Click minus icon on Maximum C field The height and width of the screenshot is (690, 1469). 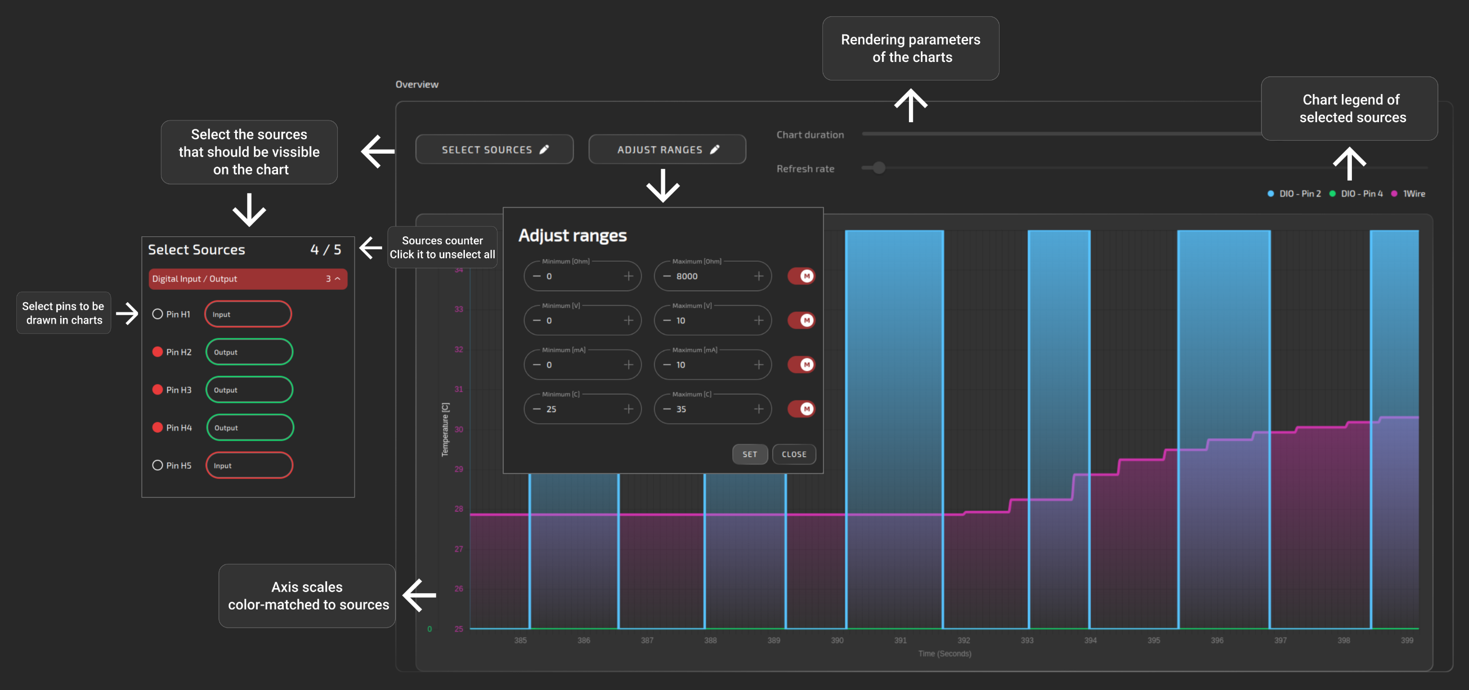coord(666,409)
